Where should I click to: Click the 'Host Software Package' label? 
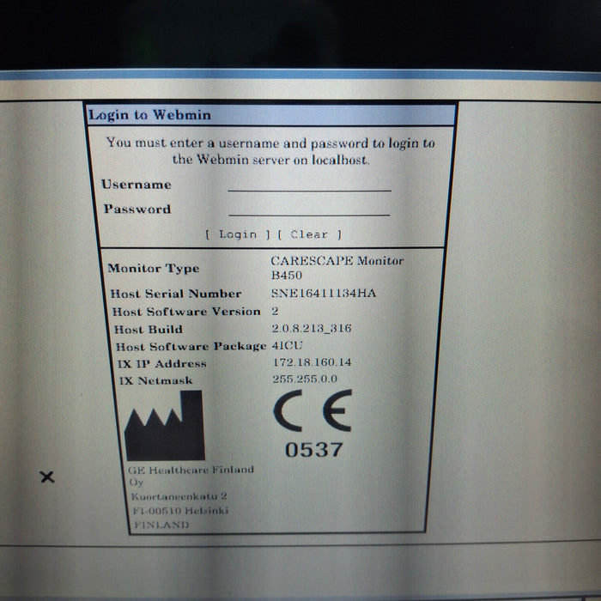(191, 347)
